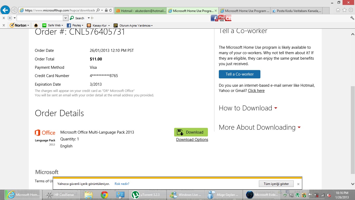Open the Safe Web dropdown arrow
The image size is (355, 200).
[x=62, y=26]
